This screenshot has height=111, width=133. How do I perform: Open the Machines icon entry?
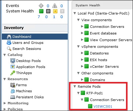[x=13, y=91]
